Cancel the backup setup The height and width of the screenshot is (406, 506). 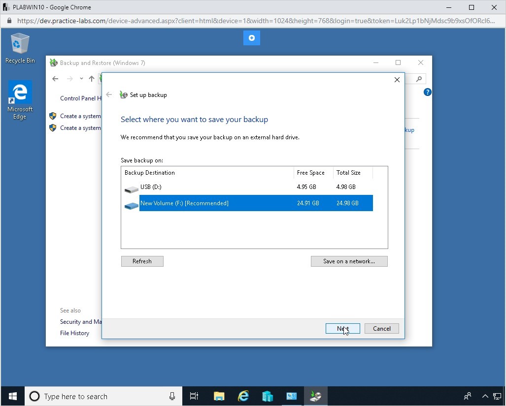click(382, 329)
